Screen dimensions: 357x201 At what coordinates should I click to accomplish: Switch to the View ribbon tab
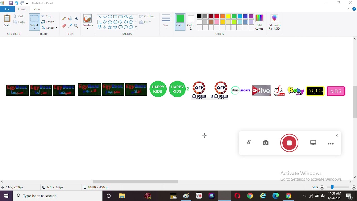[37, 9]
